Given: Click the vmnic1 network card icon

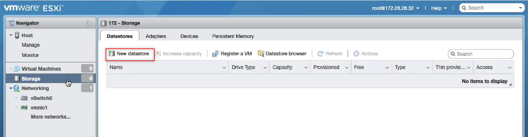Looking at the screenshot, I should click(x=24, y=108).
